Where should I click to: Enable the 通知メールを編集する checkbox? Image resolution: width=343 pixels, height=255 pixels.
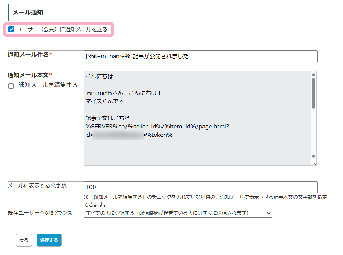(x=11, y=86)
